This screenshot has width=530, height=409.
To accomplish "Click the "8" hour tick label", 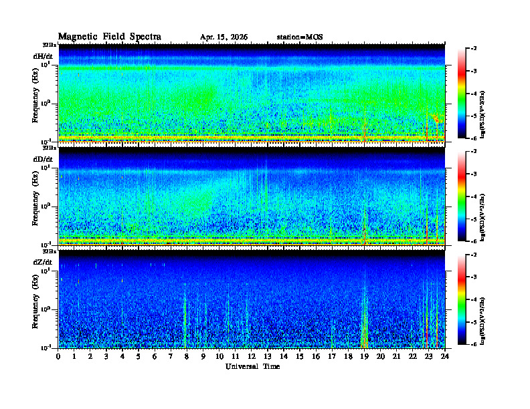I will [x=187, y=356].
